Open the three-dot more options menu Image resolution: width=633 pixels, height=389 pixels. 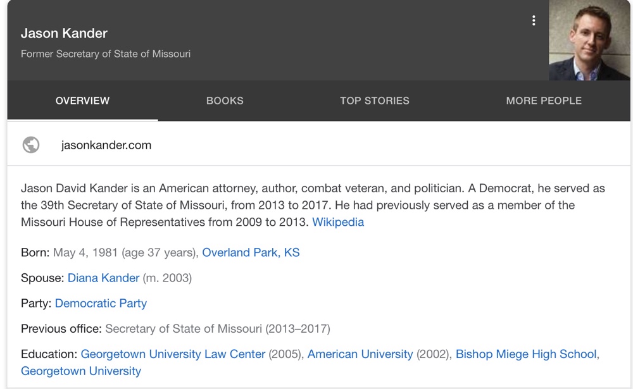pos(534,20)
